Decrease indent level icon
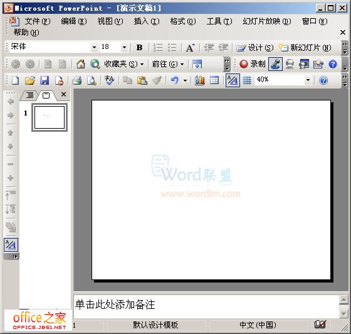 [209, 48]
